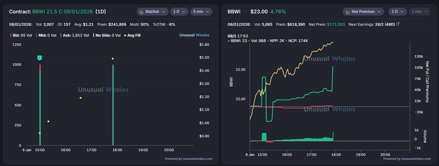Click the NCP: 174K tooltip value
Image resolution: width=439 pixels, height=166 pixels.
(297, 41)
